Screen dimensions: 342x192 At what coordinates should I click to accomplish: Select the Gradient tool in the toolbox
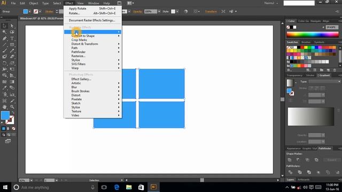coord(12,82)
